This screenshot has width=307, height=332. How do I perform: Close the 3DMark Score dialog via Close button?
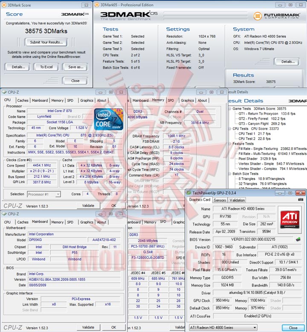click(75, 81)
